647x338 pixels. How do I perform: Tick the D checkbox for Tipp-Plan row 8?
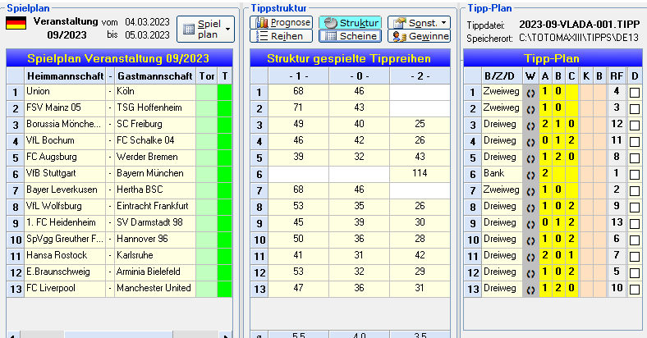tap(635, 208)
